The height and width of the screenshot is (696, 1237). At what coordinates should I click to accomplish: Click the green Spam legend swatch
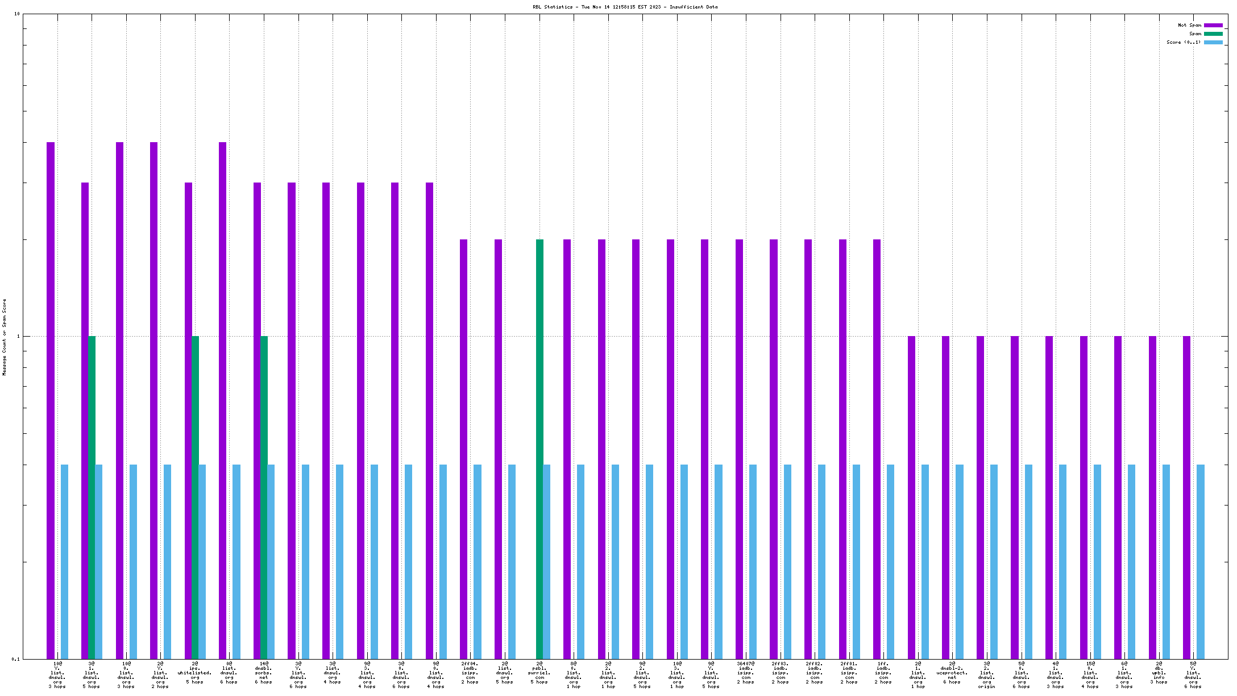point(1213,34)
